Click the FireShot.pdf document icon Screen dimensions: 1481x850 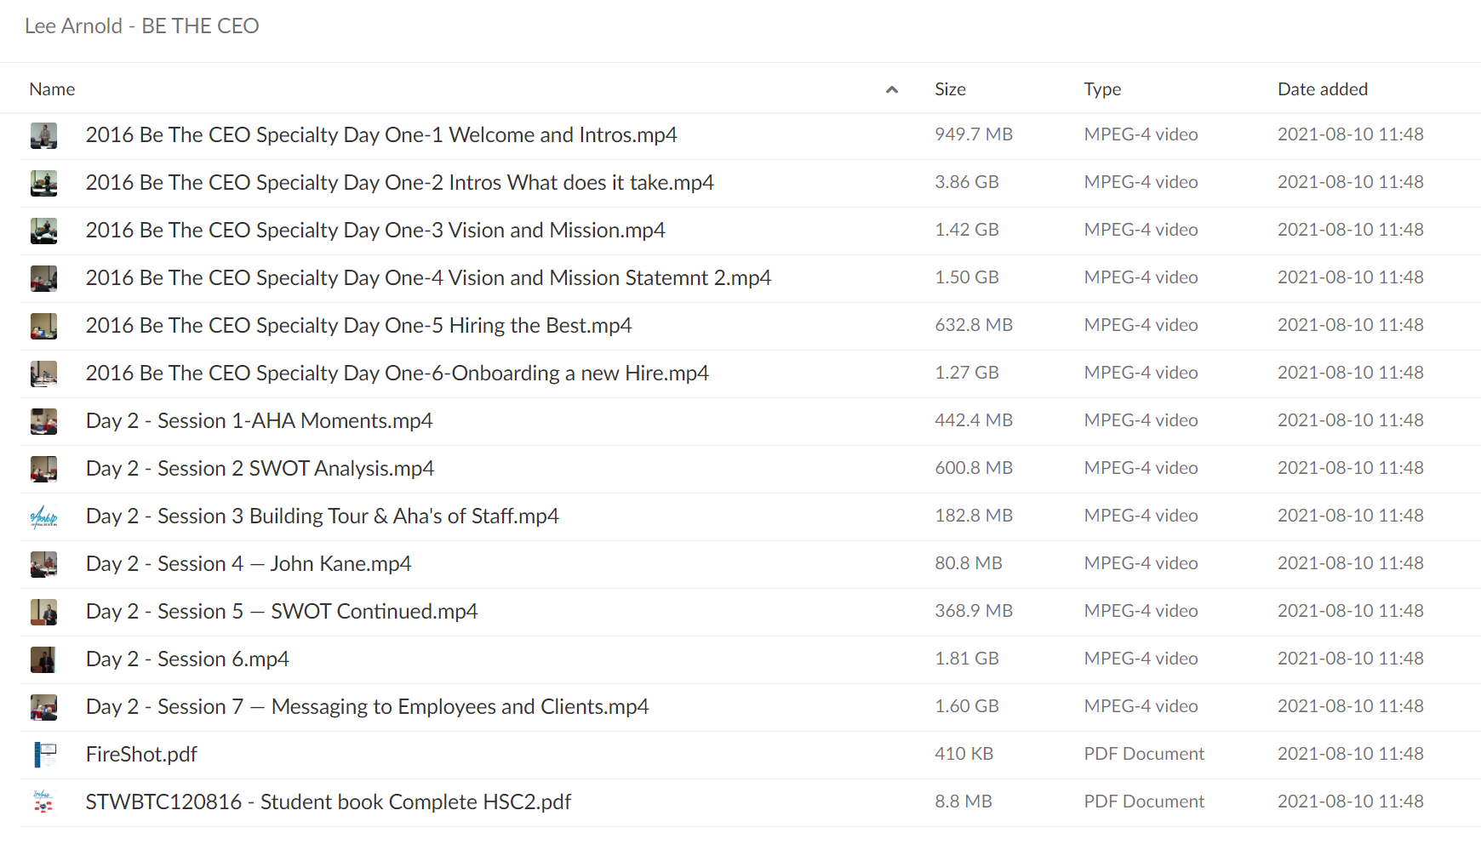point(43,755)
